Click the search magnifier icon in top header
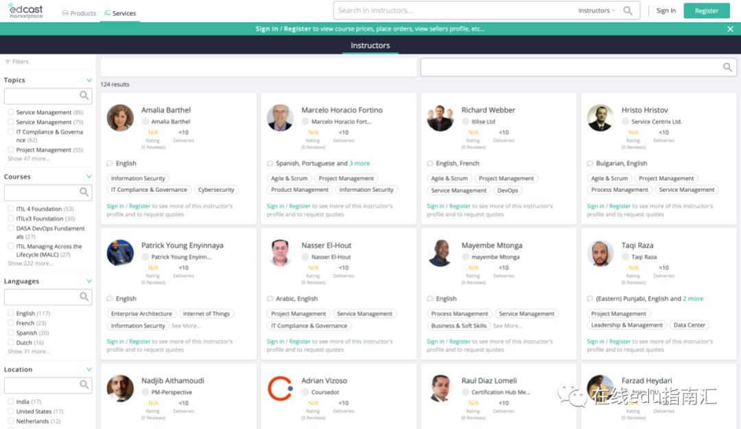This screenshot has height=429, width=741. (x=628, y=10)
